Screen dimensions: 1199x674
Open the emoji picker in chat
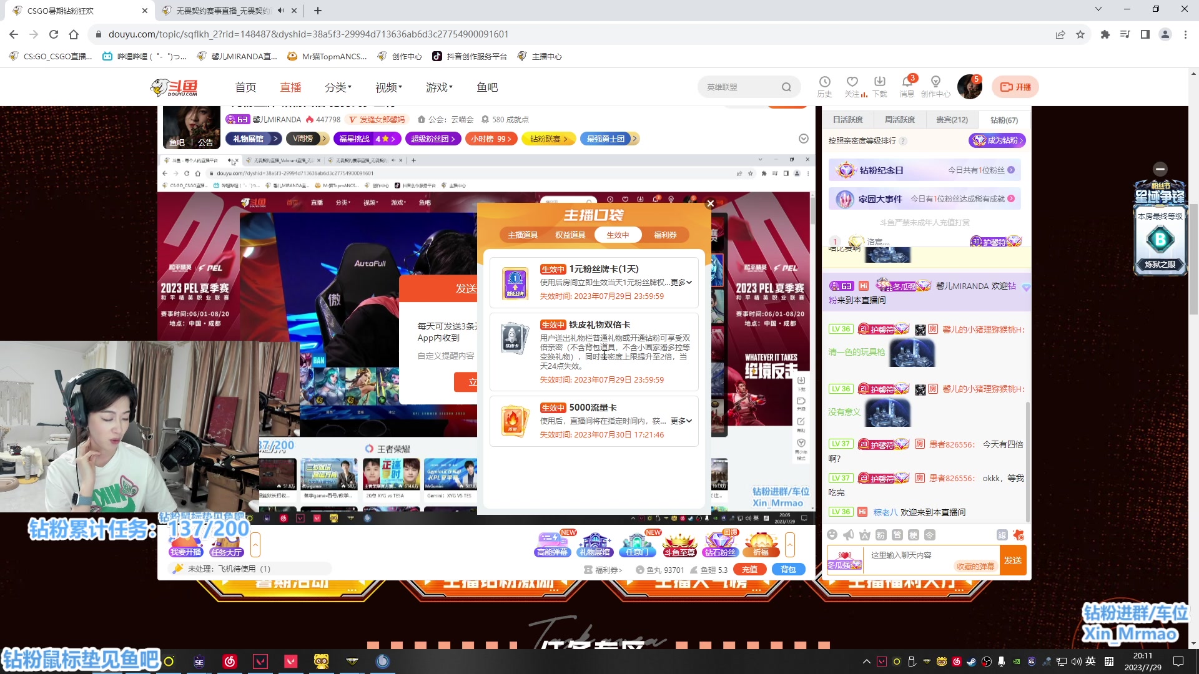tap(832, 535)
